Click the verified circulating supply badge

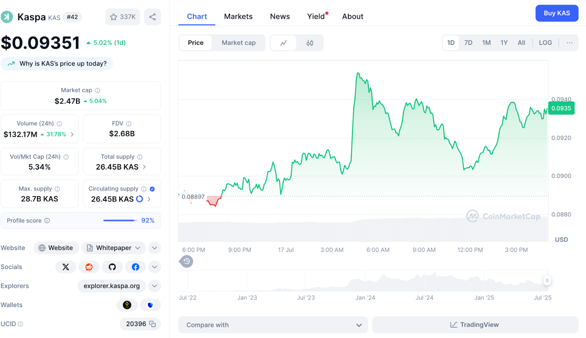tap(152, 189)
